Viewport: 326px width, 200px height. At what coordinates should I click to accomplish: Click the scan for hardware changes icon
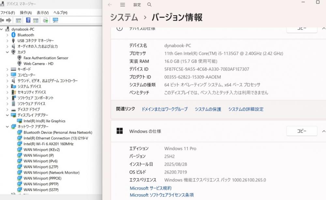click(55, 20)
